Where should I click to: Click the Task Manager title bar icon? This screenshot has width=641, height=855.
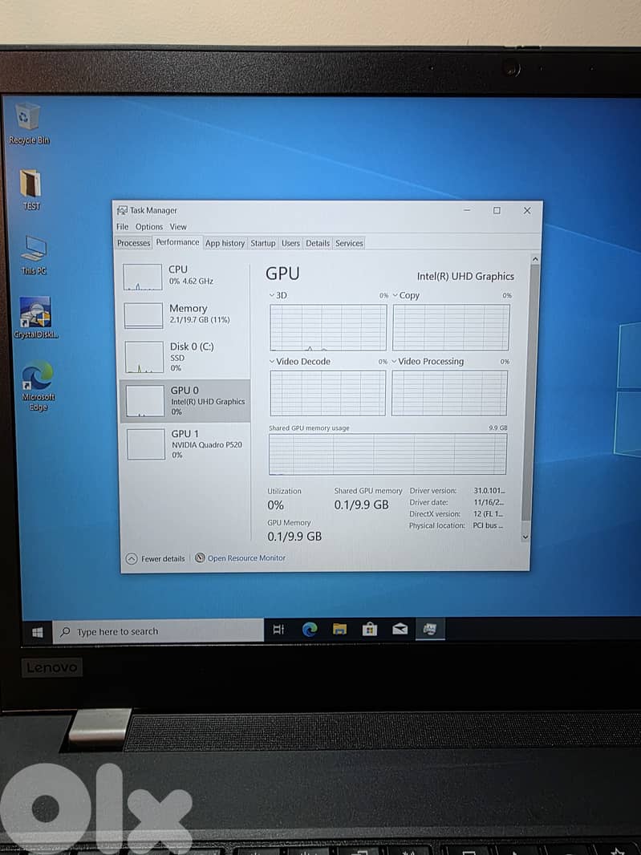coord(122,210)
